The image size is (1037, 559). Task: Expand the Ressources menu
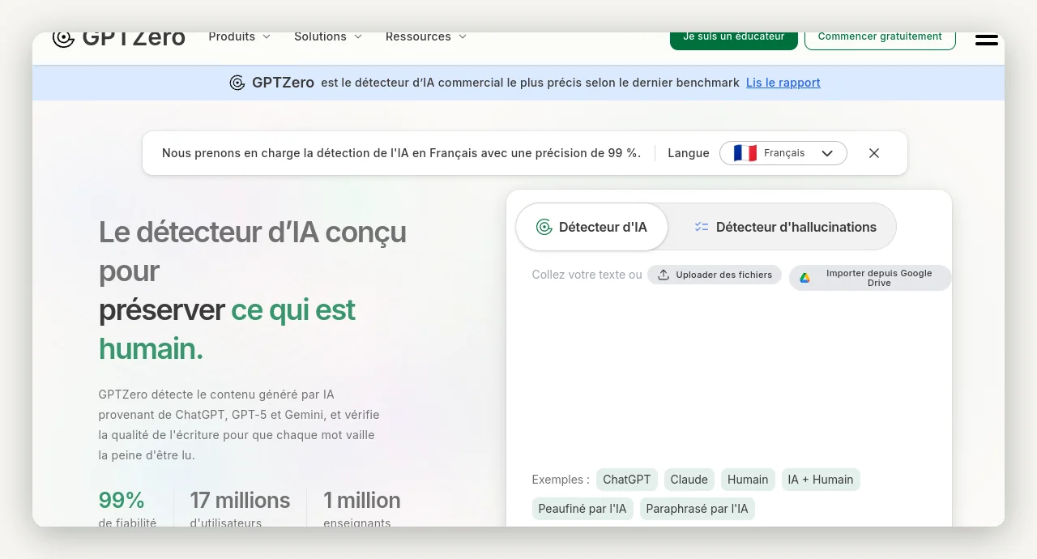tap(425, 36)
